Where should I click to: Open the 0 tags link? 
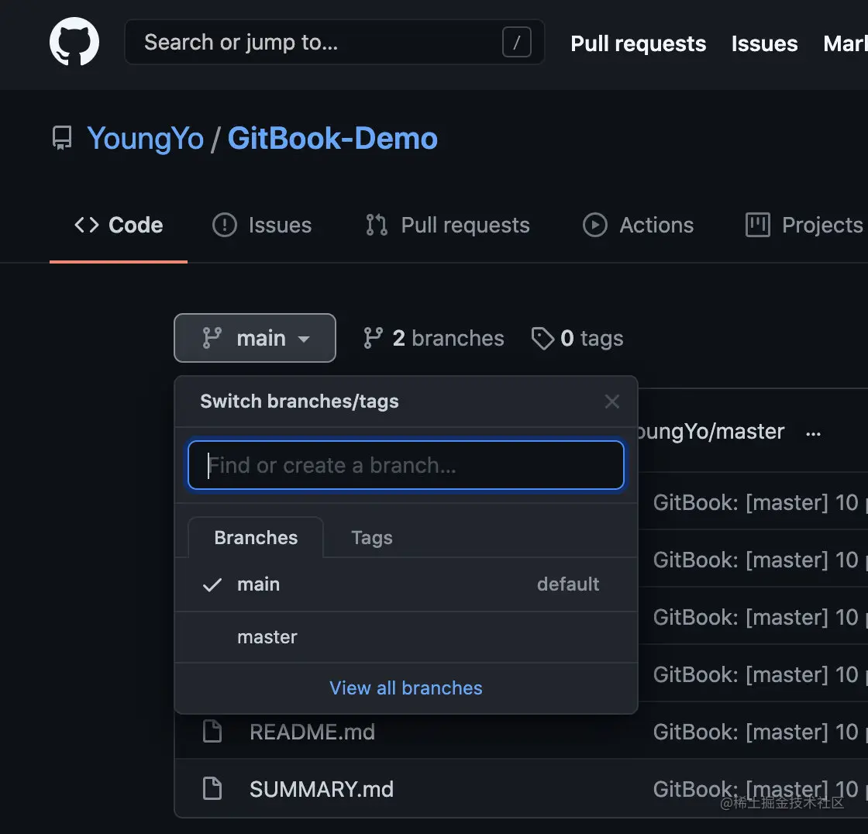point(577,338)
